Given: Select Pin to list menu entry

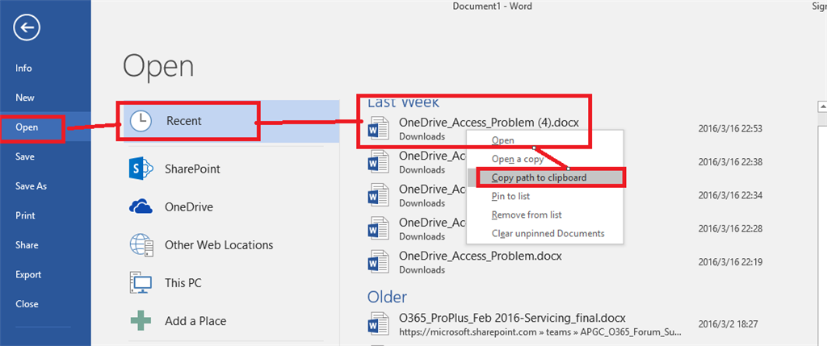Looking at the screenshot, I should tap(545, 196).
